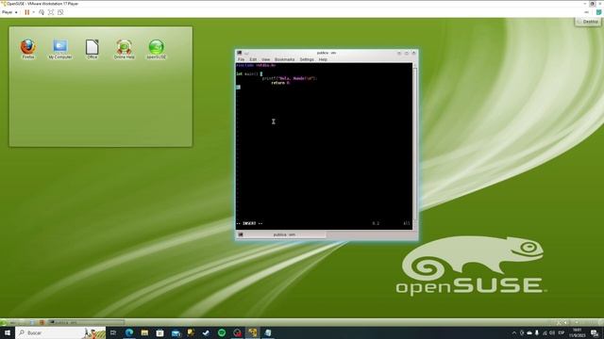Switch to VMware Player taskbar icon
The image size is (604, 339).
point(253,332)
